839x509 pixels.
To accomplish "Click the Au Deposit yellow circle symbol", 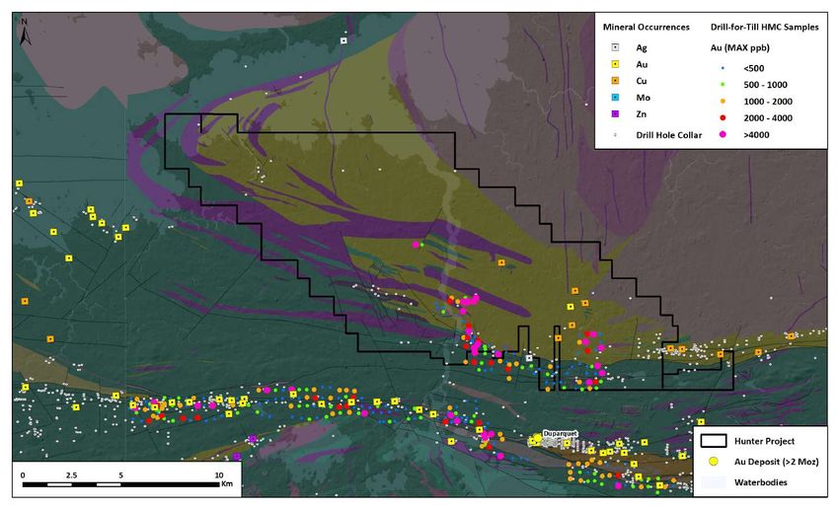I will pos(714,462).
